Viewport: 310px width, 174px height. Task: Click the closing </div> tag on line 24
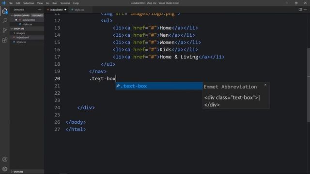click(x=86, y=107)
